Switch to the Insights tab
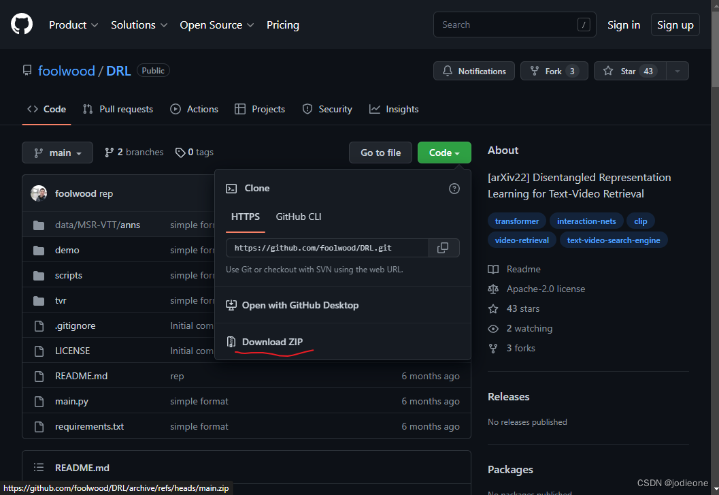Viewport: 719px width, 495px height. [x=395, y=110]
